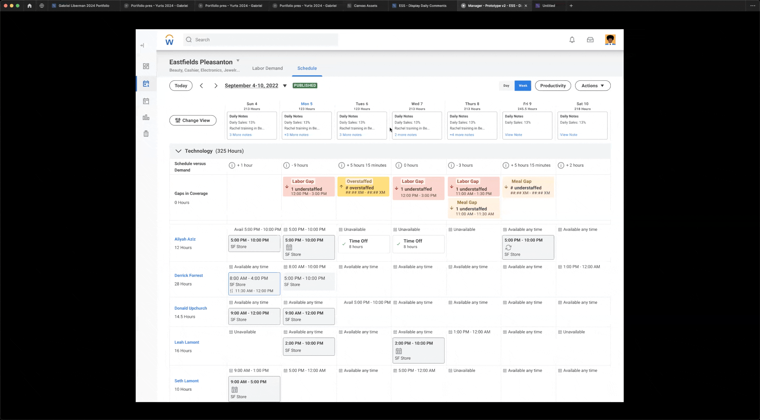The image size is (760, 420).
Task: Click info icon beside 0 hours on Wed
Action: click(x=399, y=165)
